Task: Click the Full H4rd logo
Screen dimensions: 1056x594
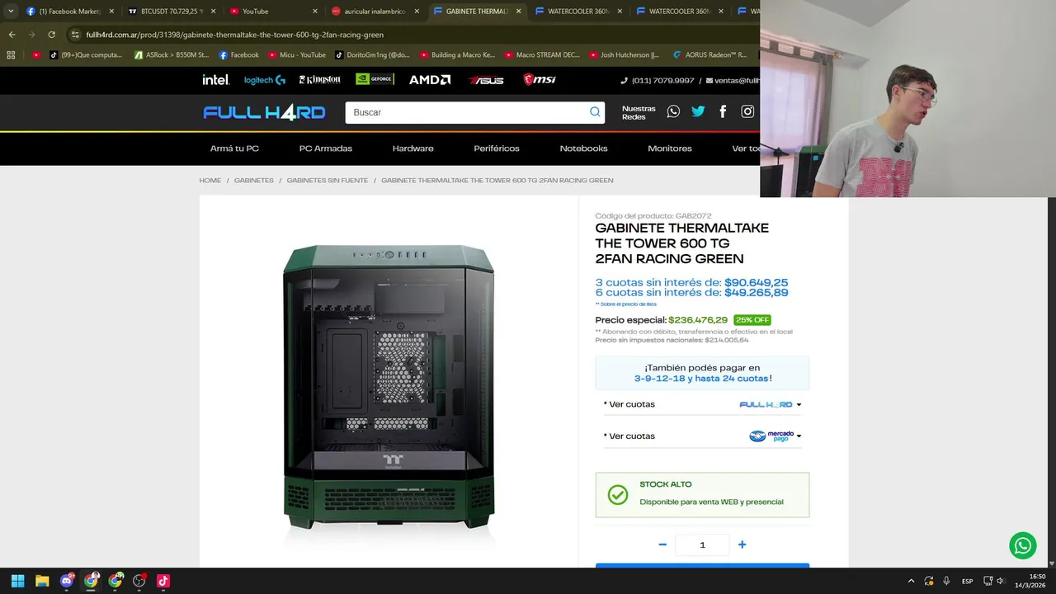Action: click(x=264, y=112)
